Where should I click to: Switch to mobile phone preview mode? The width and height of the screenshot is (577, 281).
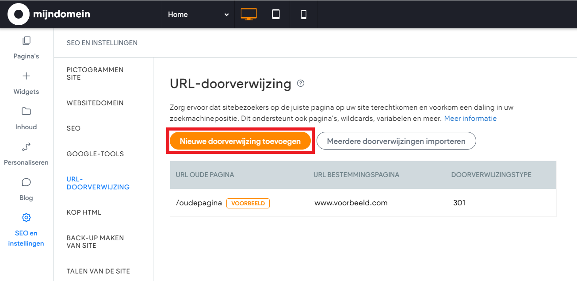coord(303,14)
